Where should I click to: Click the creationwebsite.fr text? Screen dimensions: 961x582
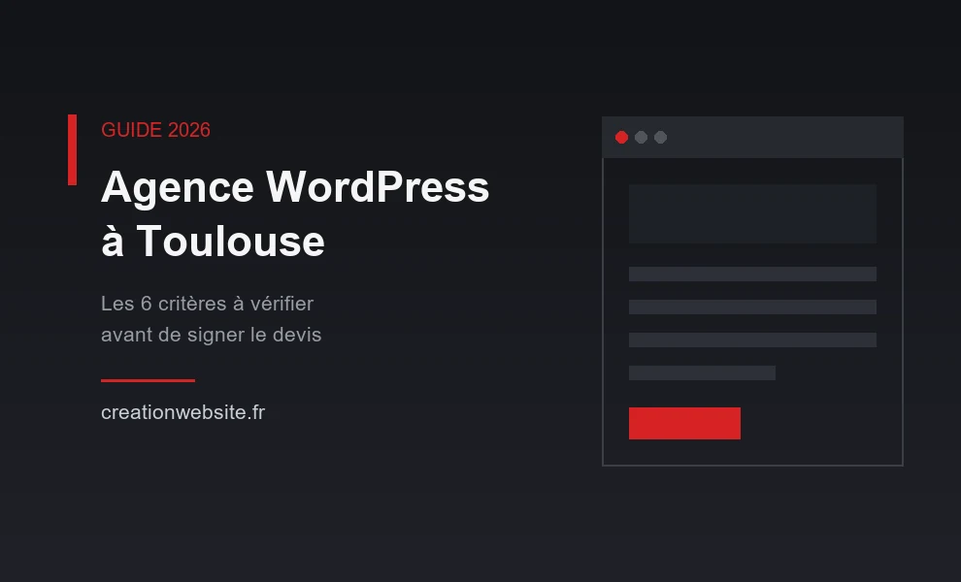tap(182, 412)
